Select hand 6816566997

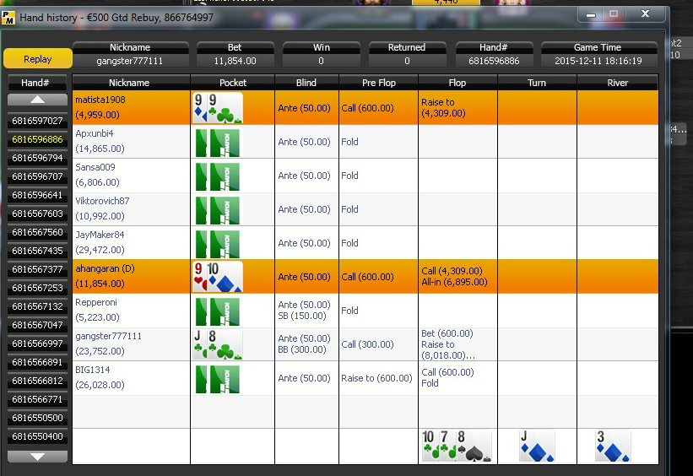(38, 343)
